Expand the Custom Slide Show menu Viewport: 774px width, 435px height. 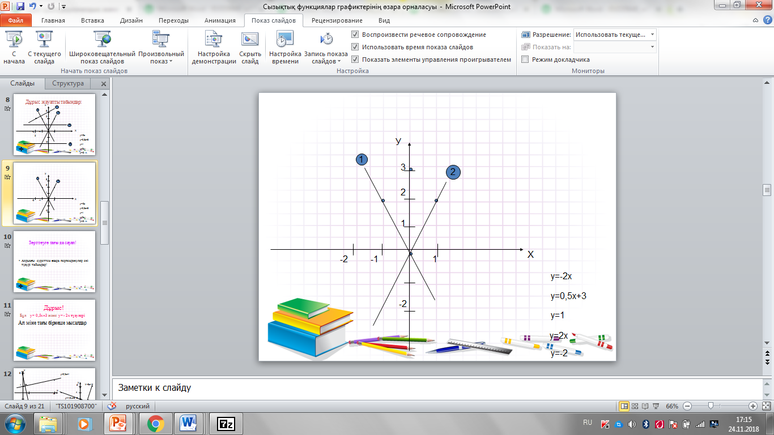coord(161,58)
